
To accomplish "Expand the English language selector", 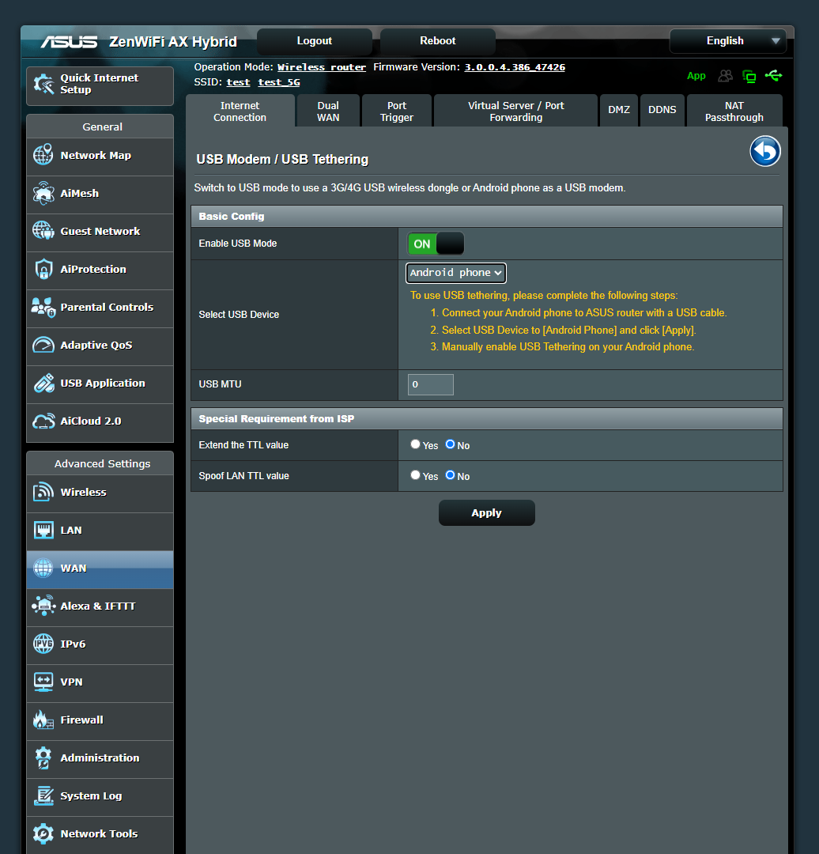I will [727, 40].
